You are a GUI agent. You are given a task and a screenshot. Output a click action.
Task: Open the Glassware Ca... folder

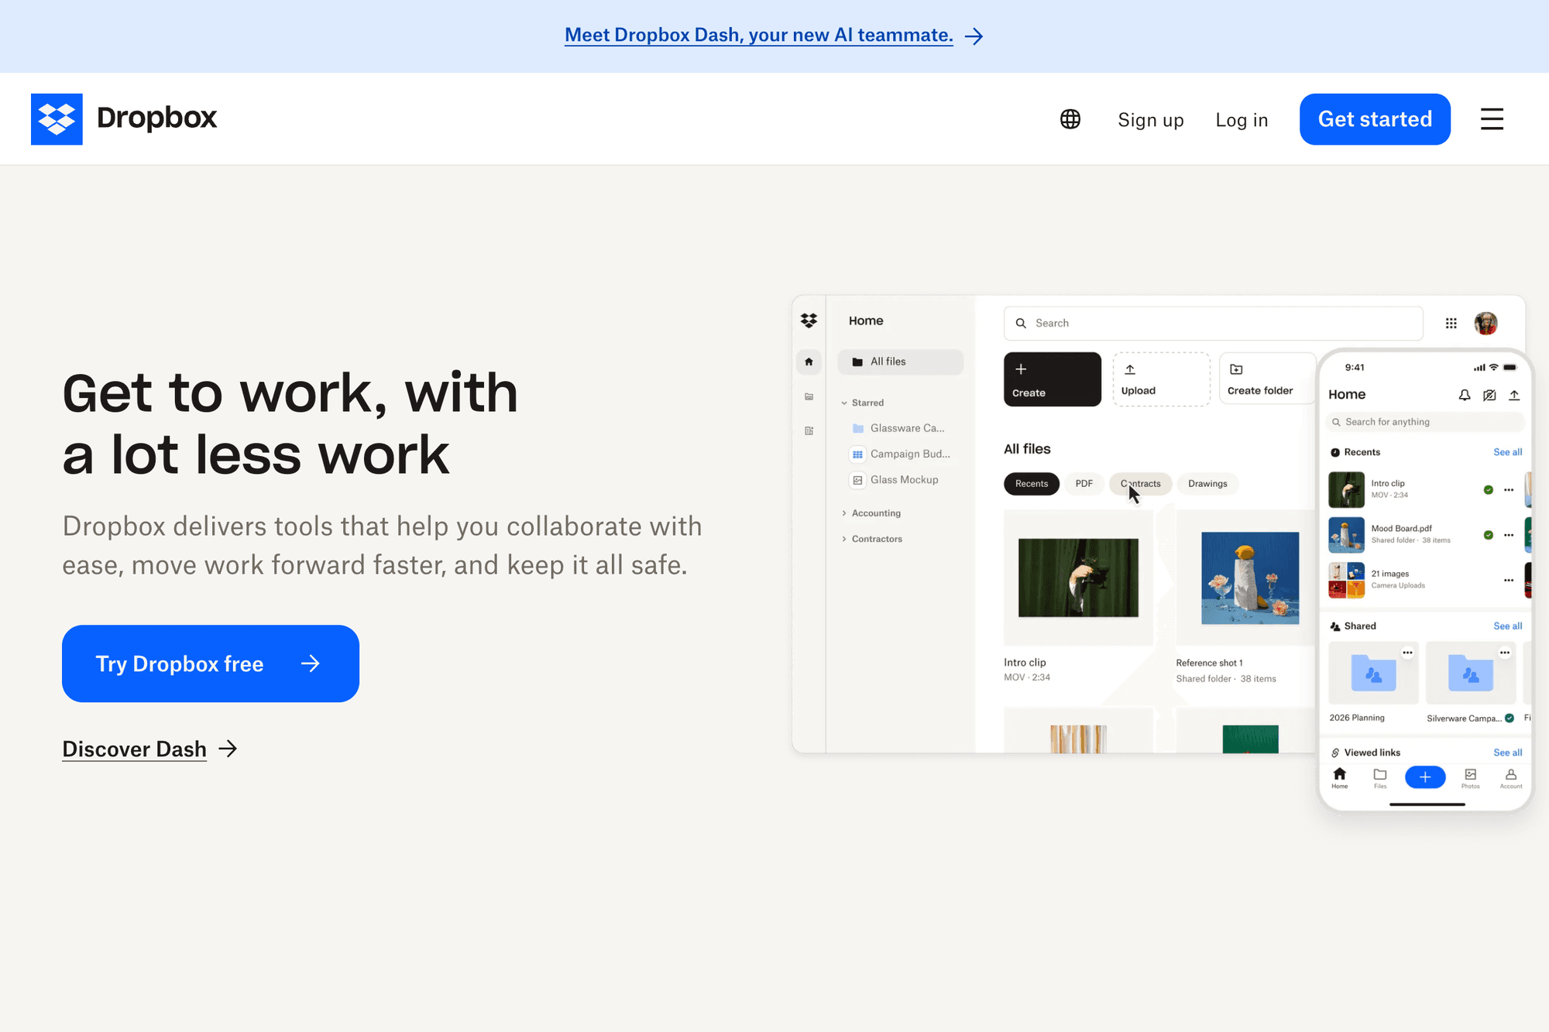(x=898, y=428)
